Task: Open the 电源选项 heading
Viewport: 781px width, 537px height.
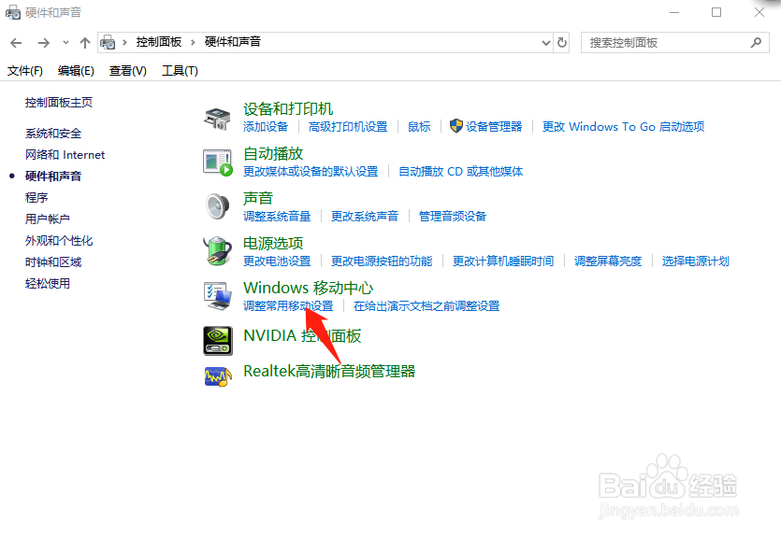Action: pos(273,243)
